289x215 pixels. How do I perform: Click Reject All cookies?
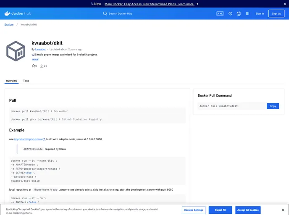pos(220,210)
